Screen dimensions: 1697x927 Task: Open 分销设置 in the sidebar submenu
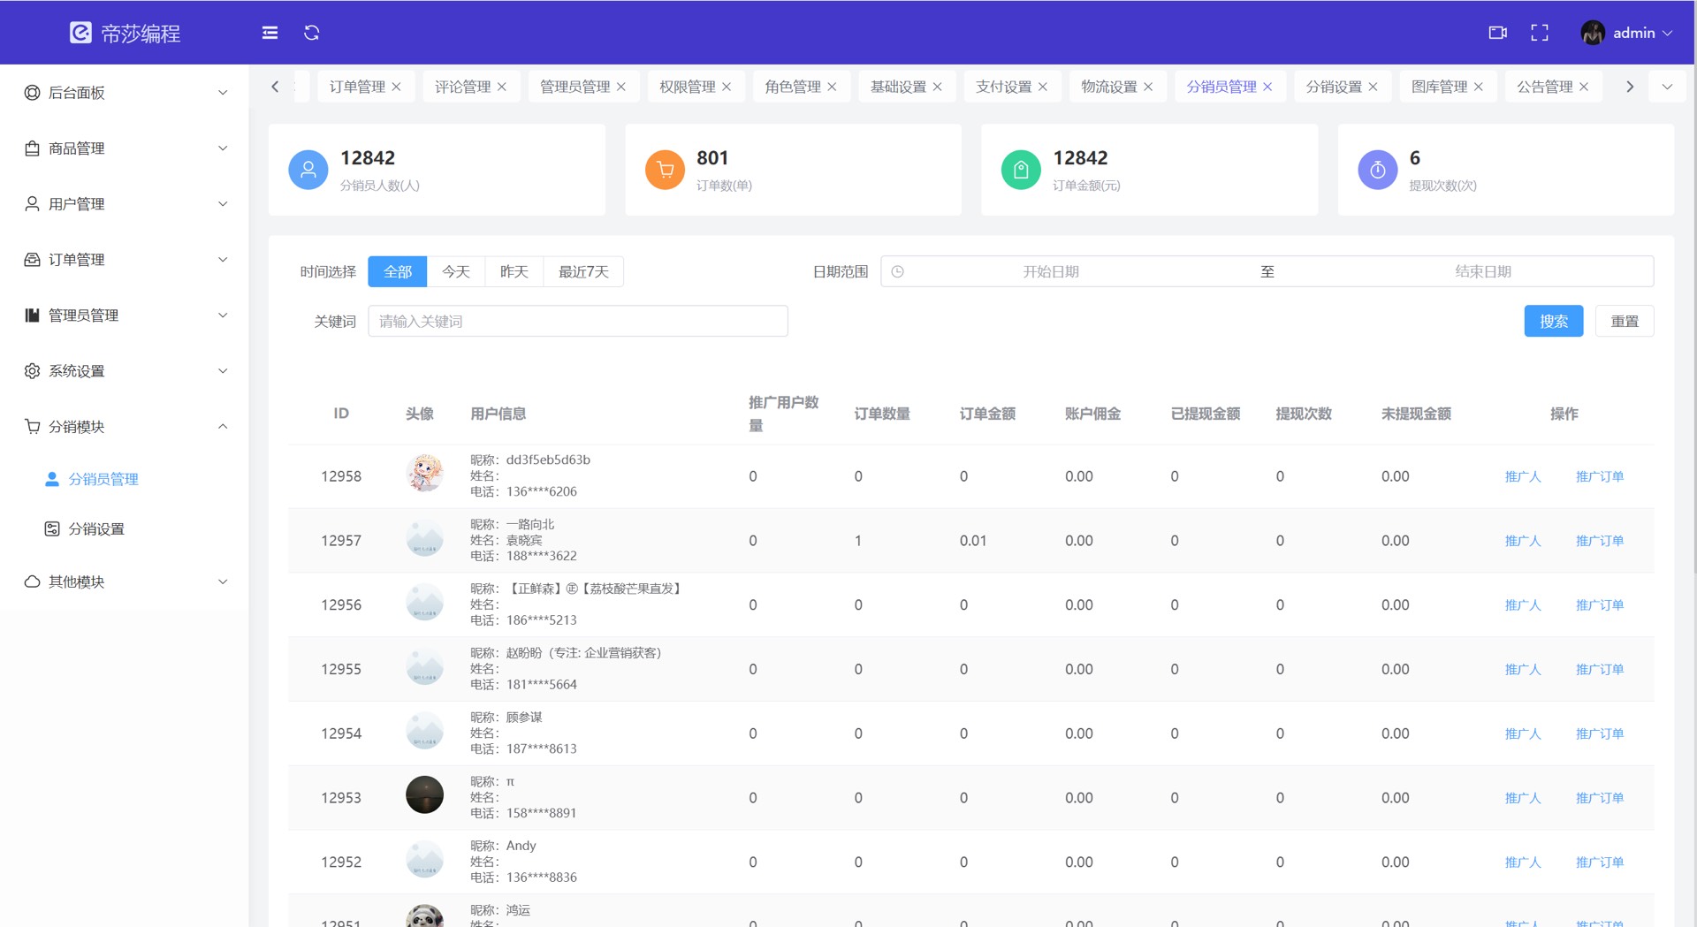click(x=96, y=528)
